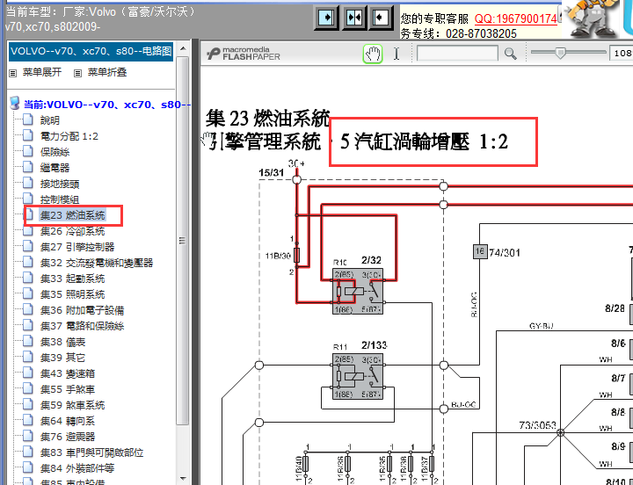633x485 pixels.
Task: Click the page icon next to 說明
Action: 28,119
